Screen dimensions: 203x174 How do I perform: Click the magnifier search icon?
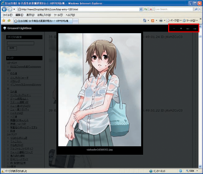[196, 9]
